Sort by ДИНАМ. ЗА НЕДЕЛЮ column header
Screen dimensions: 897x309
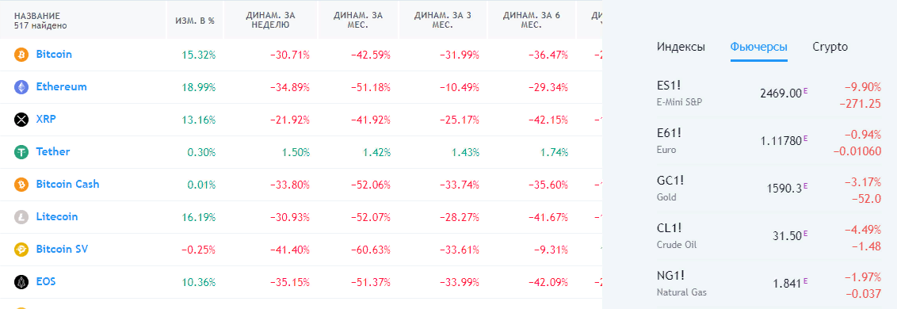click(270, 20)
